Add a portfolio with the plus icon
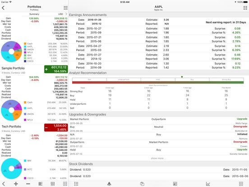The image size is (249, 187). coord(16,184)
